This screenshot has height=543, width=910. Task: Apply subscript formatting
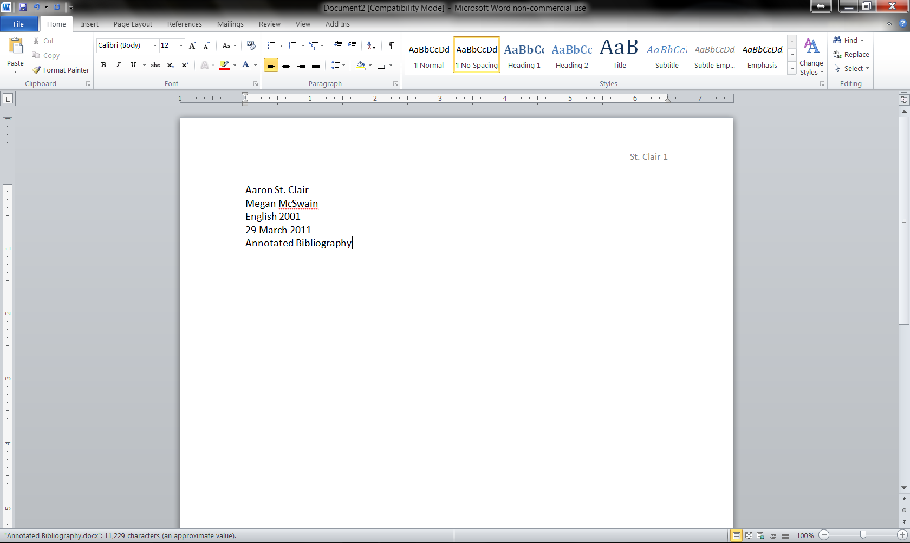coord(170,65)
